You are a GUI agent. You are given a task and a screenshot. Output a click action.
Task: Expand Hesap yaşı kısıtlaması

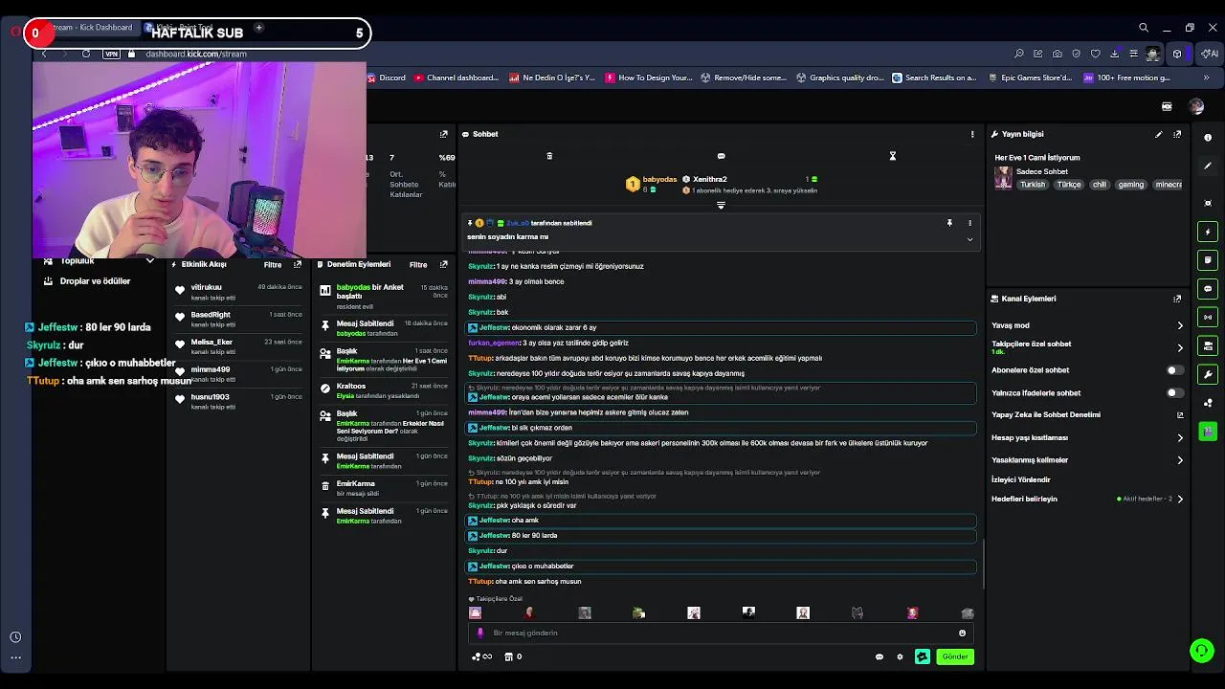(x=1180, y=437)
